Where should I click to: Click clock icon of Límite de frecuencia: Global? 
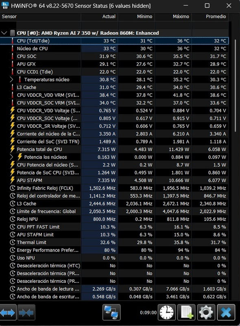(13, 211)
